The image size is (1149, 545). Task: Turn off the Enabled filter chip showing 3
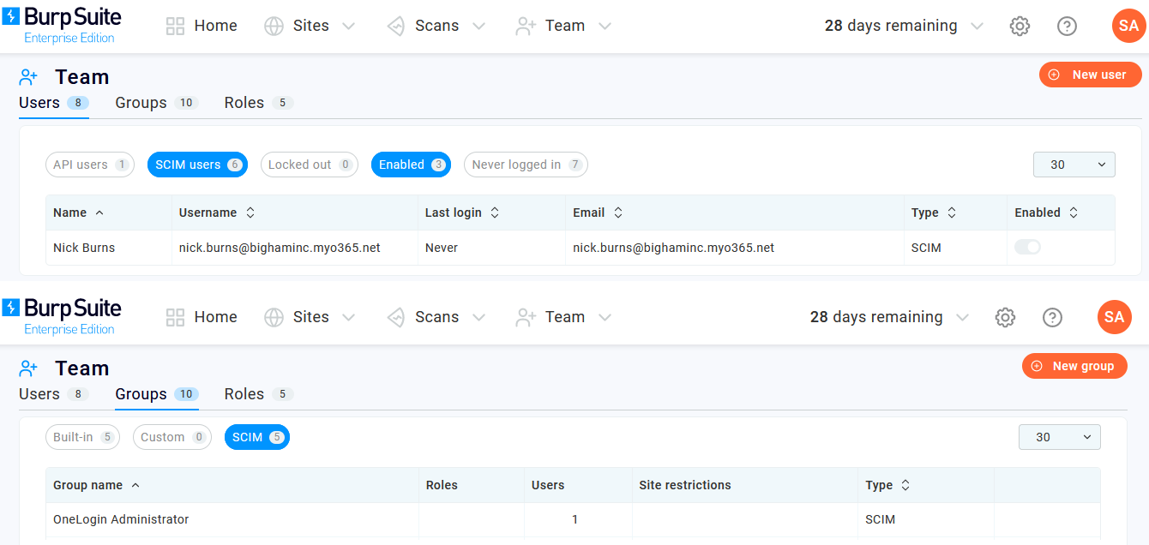pos(411,165)
